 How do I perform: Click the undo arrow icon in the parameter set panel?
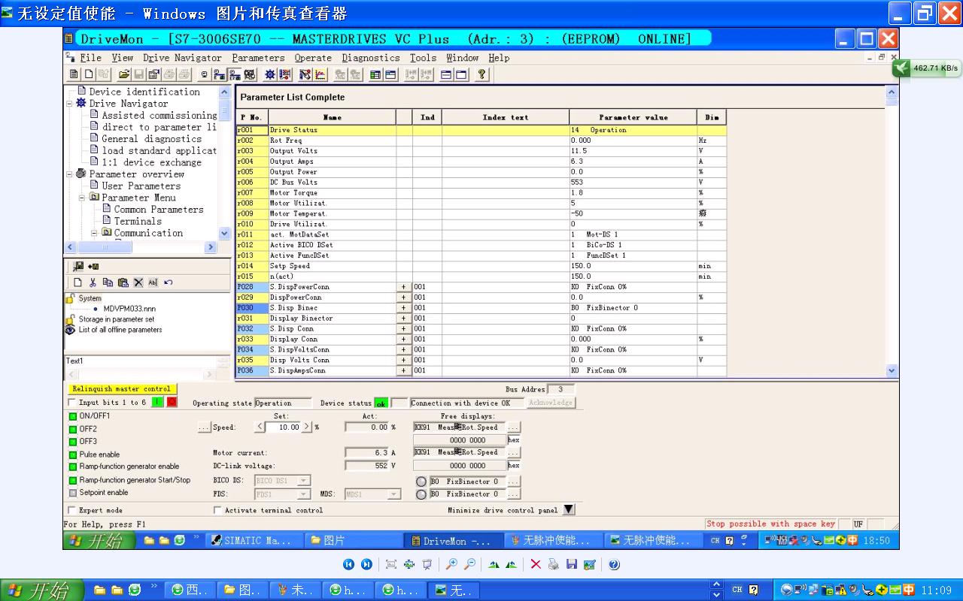(x=168, y=282)
